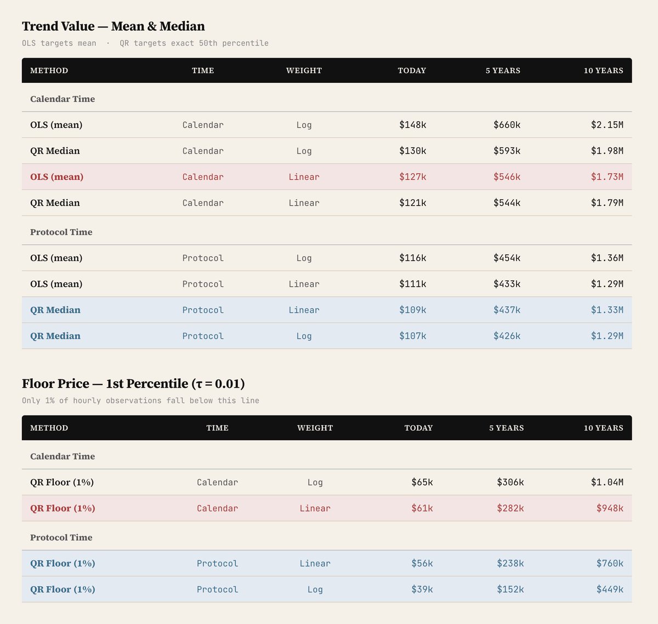
Task: Select the $660k five-year value cell
Action: (x=507, y=125)
